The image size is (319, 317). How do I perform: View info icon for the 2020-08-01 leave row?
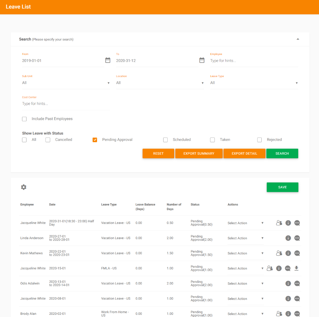click(288, 298)
